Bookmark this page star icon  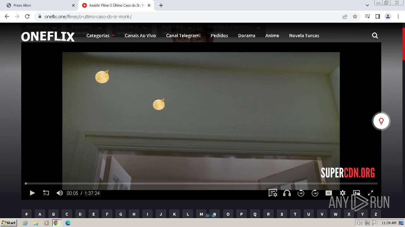(x=355, y=16)
